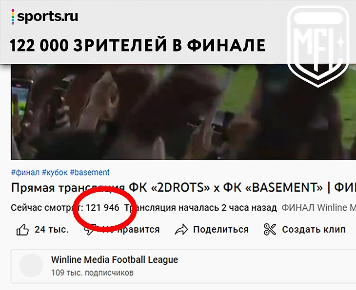Open Winline Media Football League channel
Viewport: 356px width, 290px height.
115,260
